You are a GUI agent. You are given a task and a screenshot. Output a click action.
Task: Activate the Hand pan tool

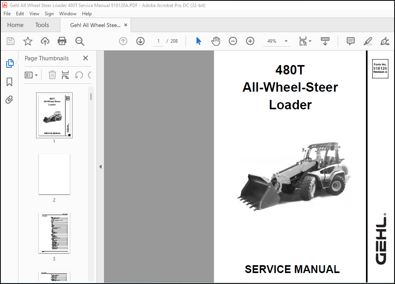click(x=216, y=41)
